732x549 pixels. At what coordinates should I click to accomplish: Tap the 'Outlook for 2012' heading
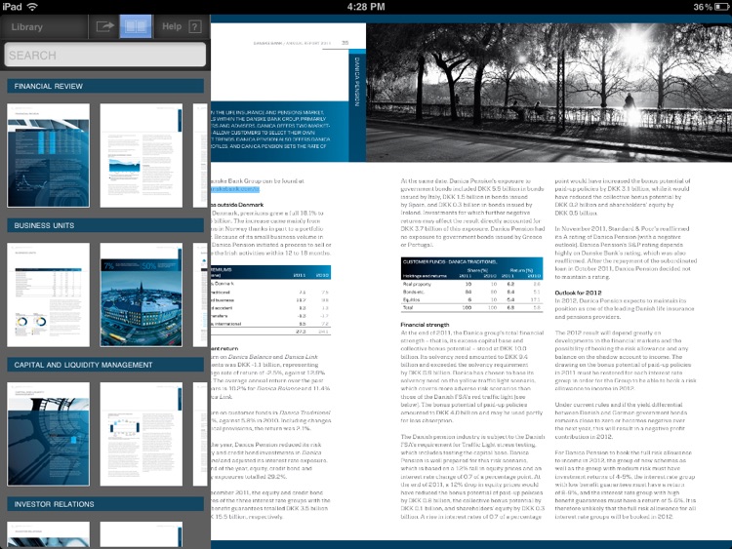(x=578, y=293)
